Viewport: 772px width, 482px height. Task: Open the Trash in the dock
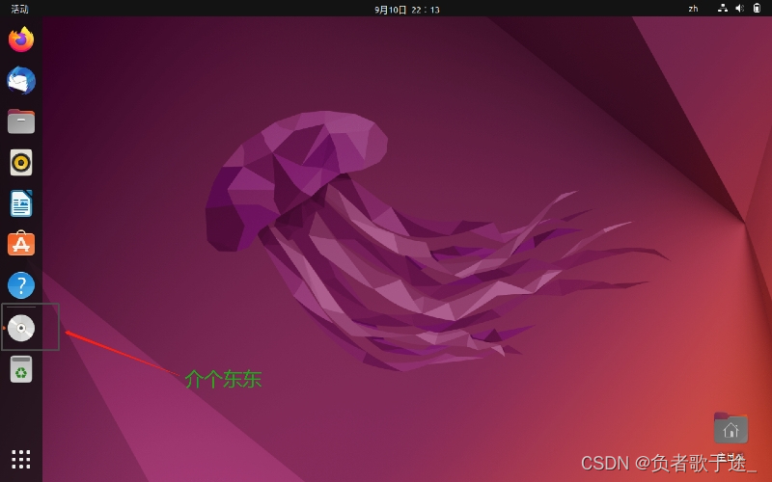coord(21,369)
